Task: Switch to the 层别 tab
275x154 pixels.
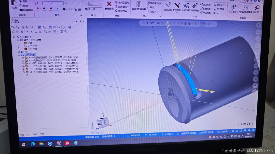Action: pyautogui.click(x=35, y=134)
